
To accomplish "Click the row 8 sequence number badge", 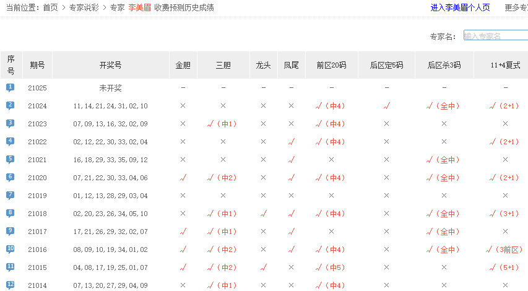I will pos(11,213).
